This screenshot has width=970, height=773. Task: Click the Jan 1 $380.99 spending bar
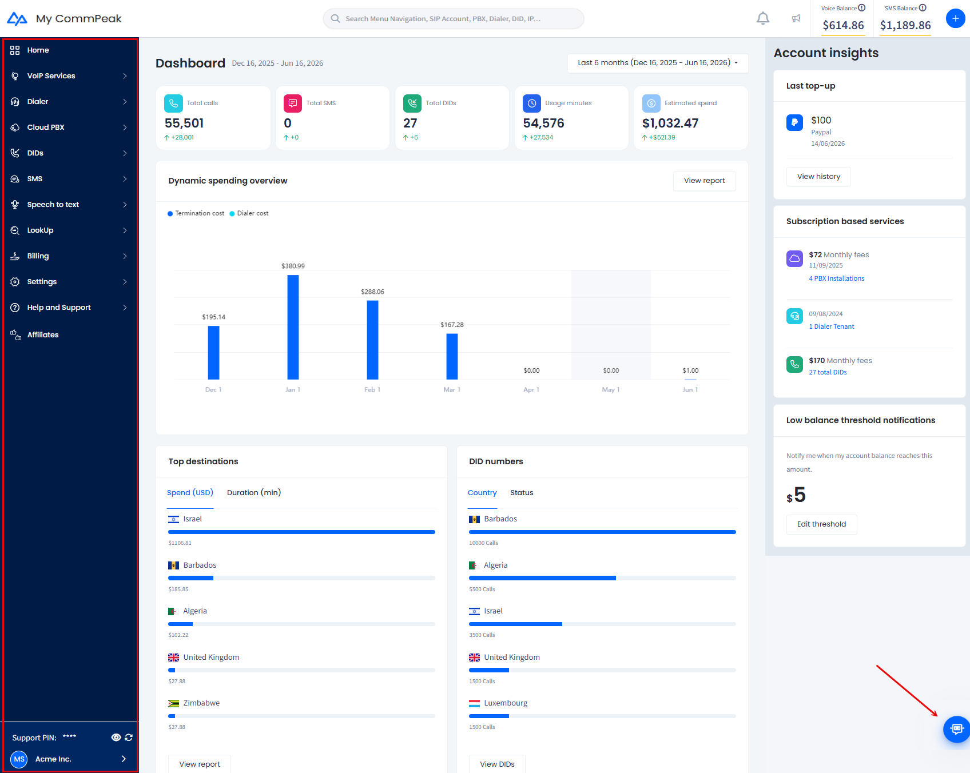(293, 327)
